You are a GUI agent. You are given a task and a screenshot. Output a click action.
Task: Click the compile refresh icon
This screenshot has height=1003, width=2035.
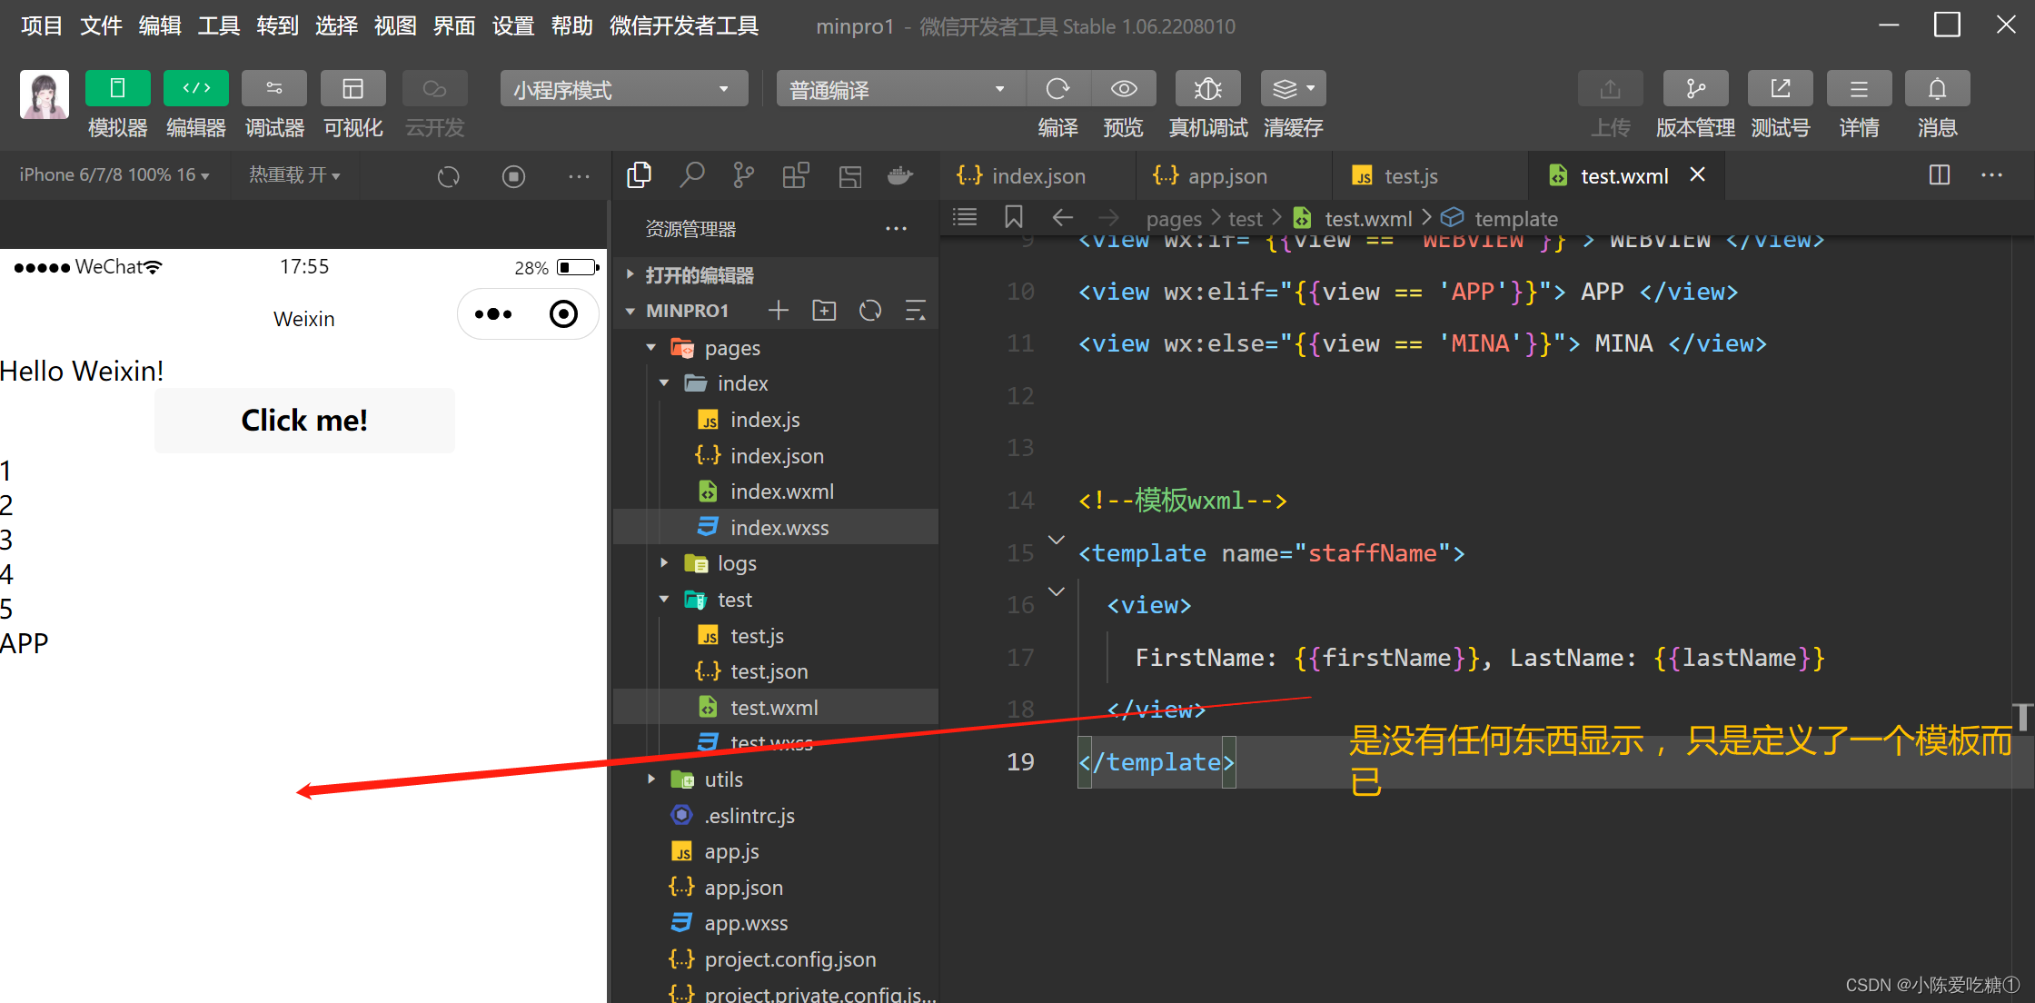click(x=1057, y=89)
